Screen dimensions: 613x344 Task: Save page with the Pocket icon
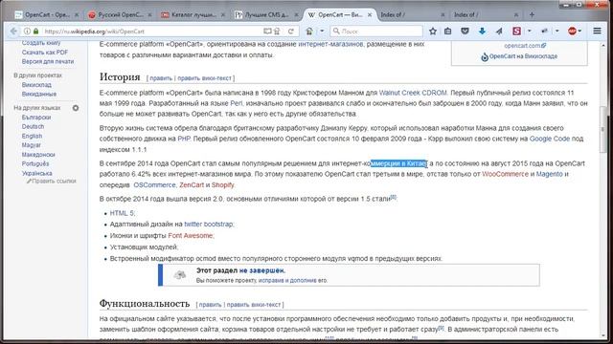[465, 32]
